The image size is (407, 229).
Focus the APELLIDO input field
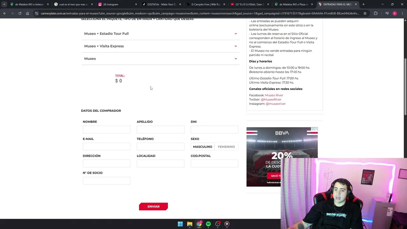[161, 129]
